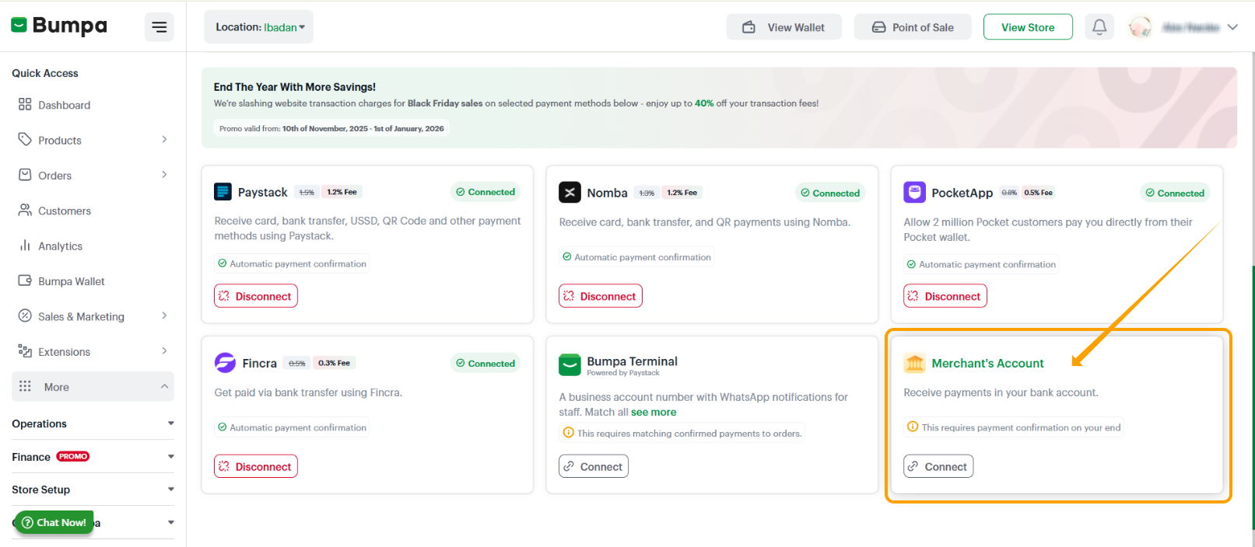Screen dimensions: 1255x547
Task: Click the Extensions puzzle icon
Action: tap(25, 351)
